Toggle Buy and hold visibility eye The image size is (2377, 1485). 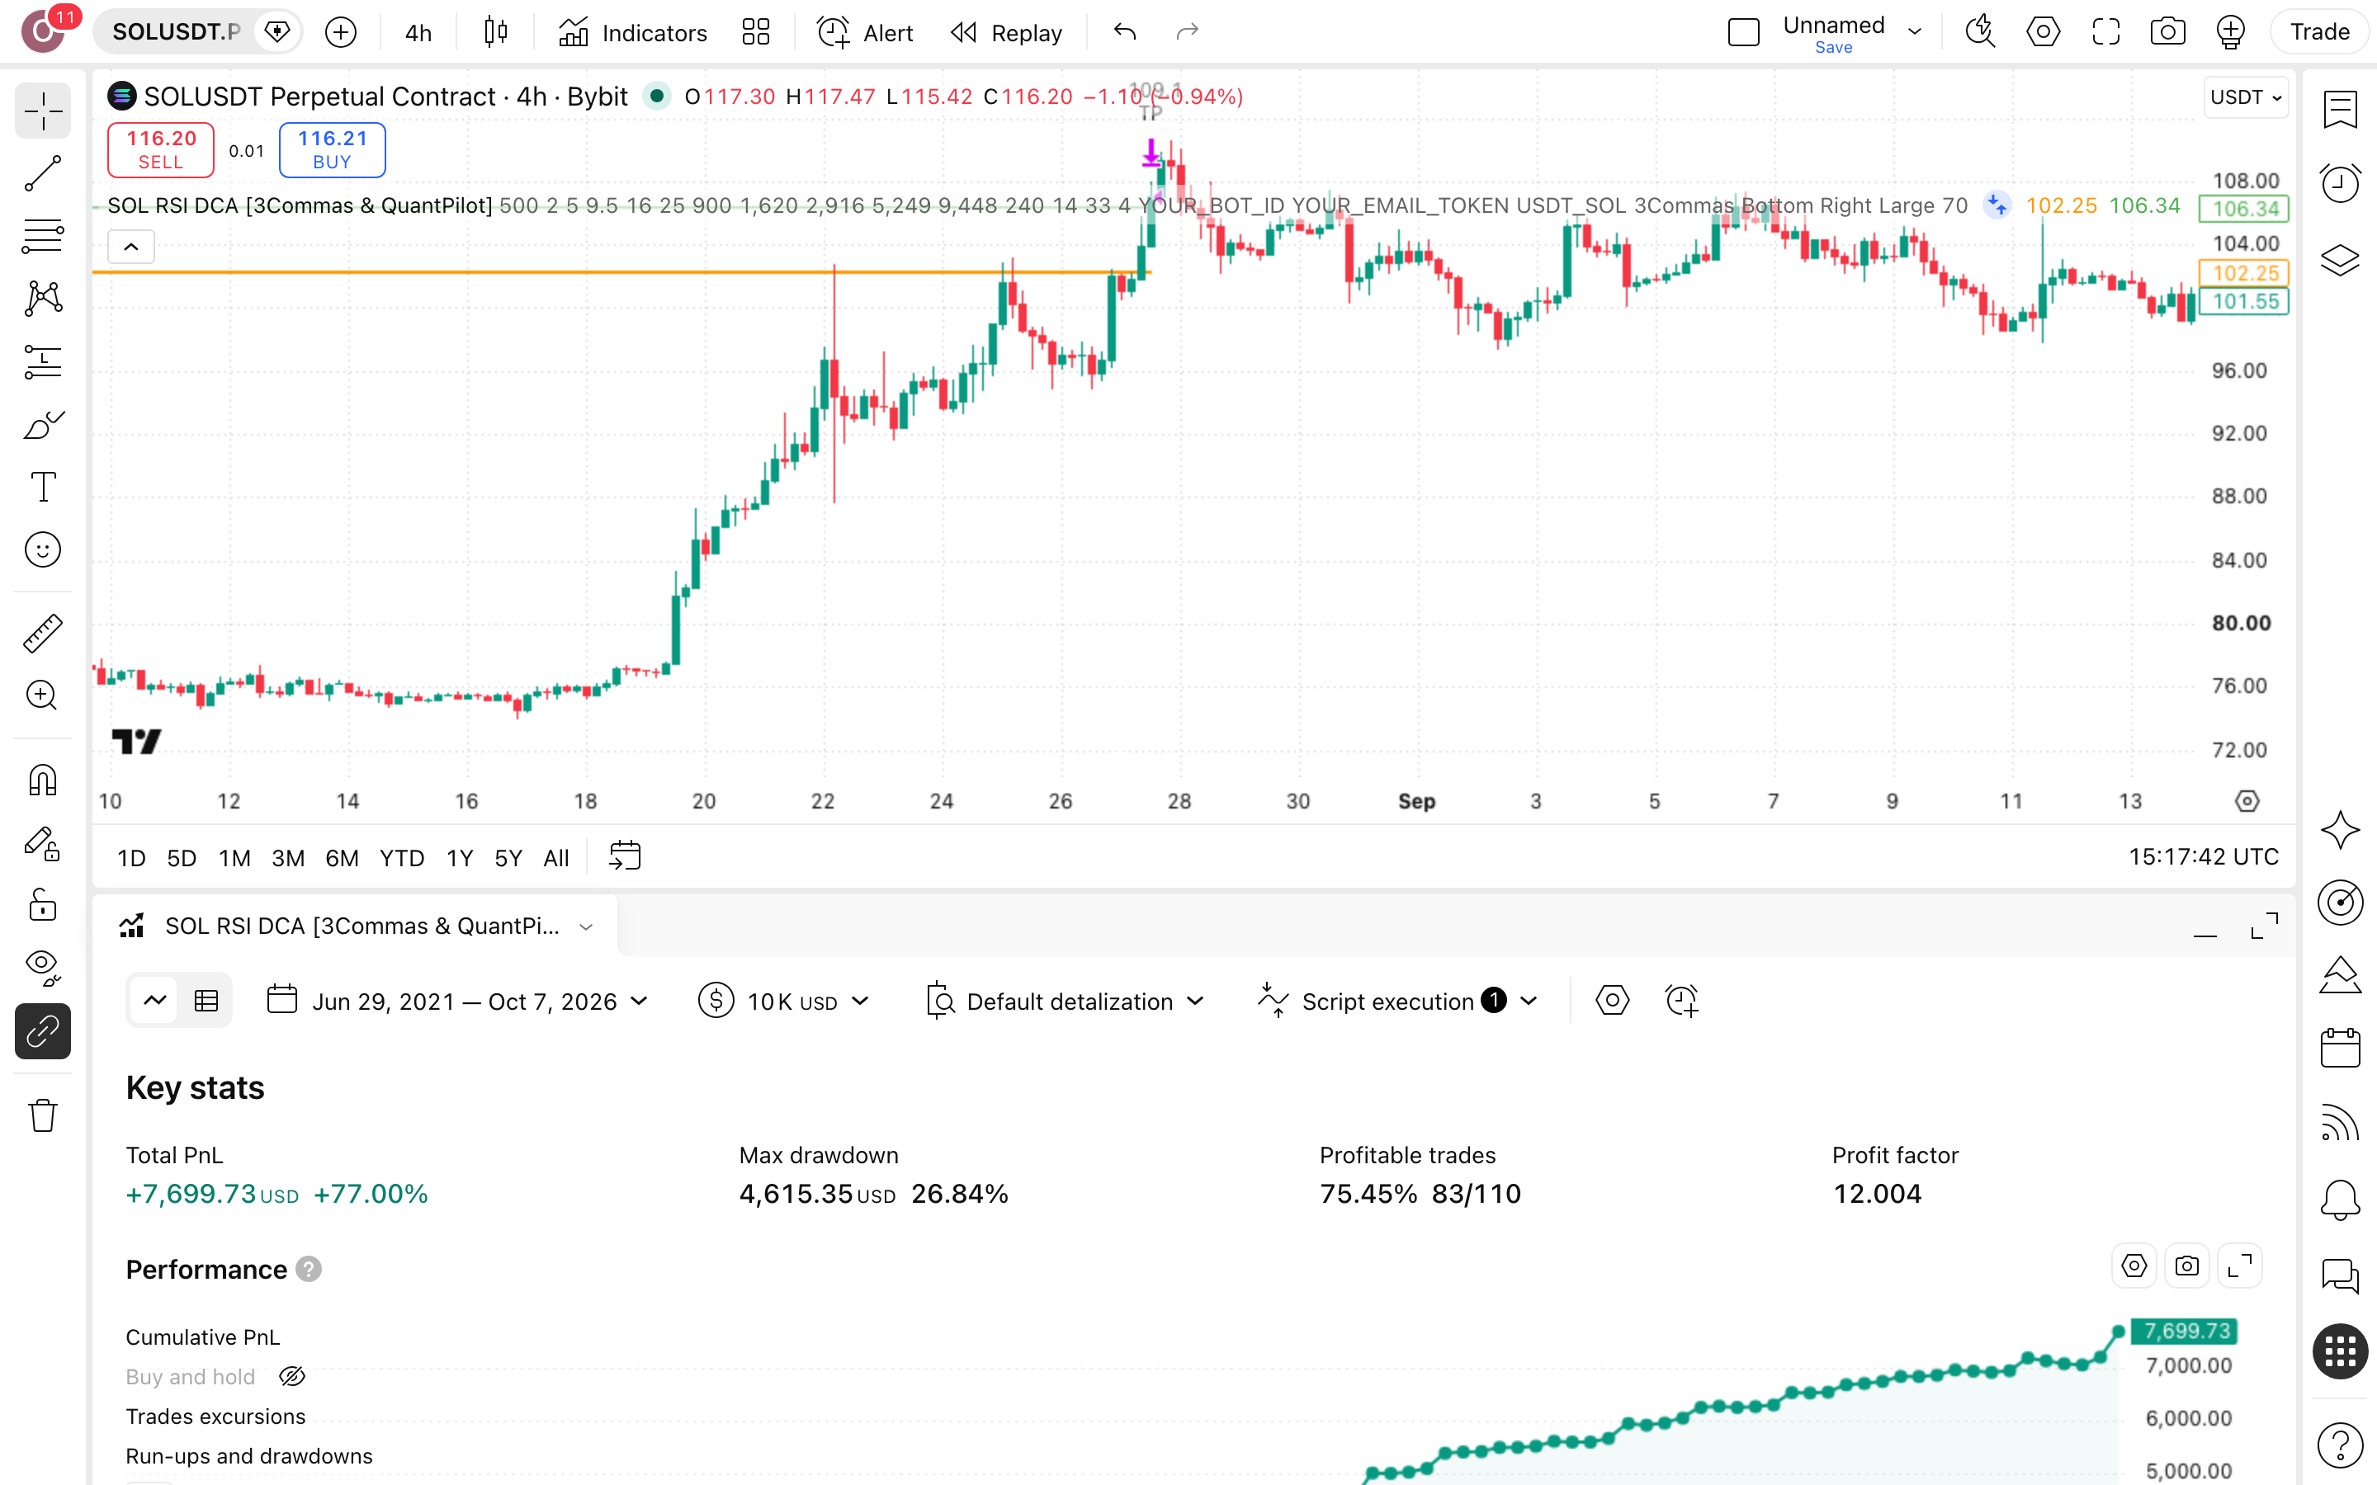click(x=291, y=1376)
